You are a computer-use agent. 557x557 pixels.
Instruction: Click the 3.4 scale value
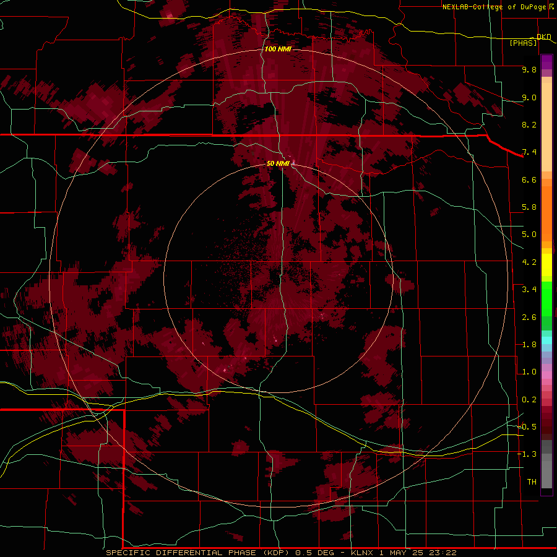[529, 290]
